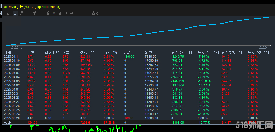Click the 日期 column header
275x132 pixels.
[x=7, y=53]
